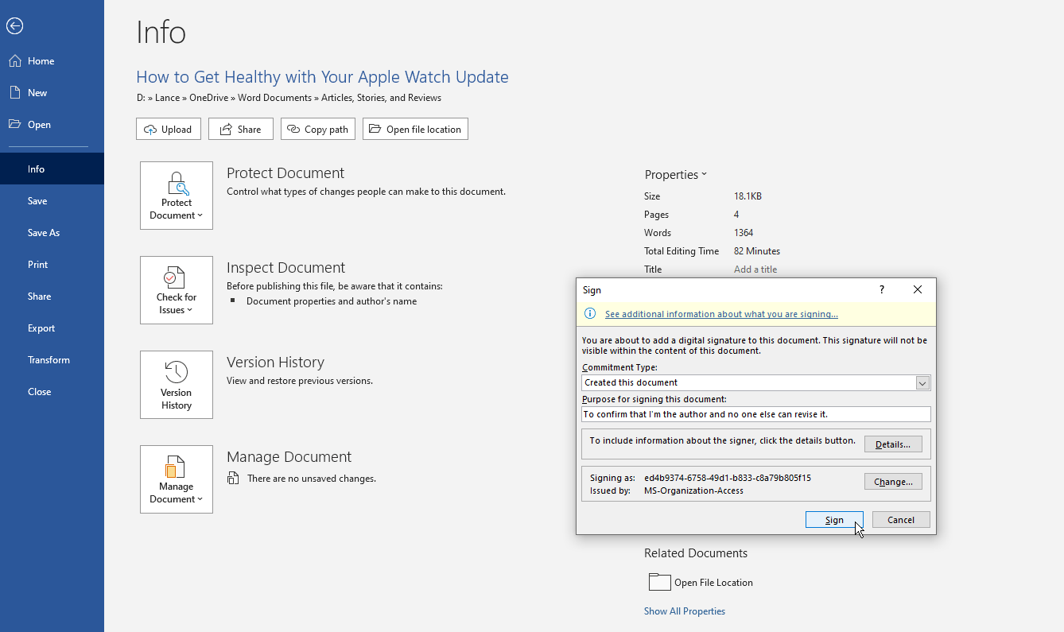Expand the Properties dropdown heading
The width and height of the screenshot is (1064, 632).
click(x=675, y=175)
